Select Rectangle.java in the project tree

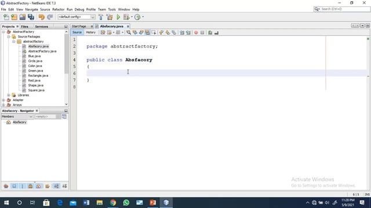[38, 76]
